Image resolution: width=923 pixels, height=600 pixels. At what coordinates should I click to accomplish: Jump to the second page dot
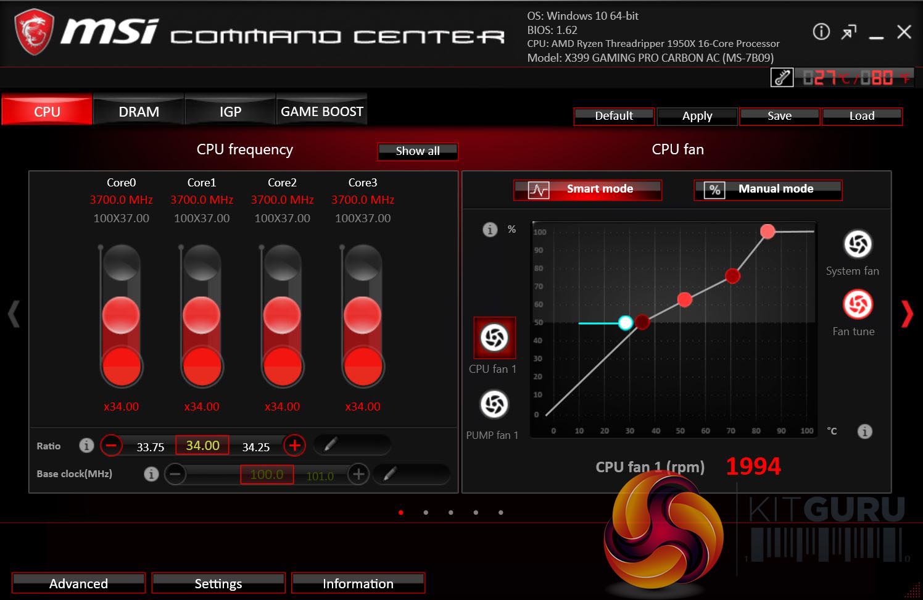pos(426,512)
